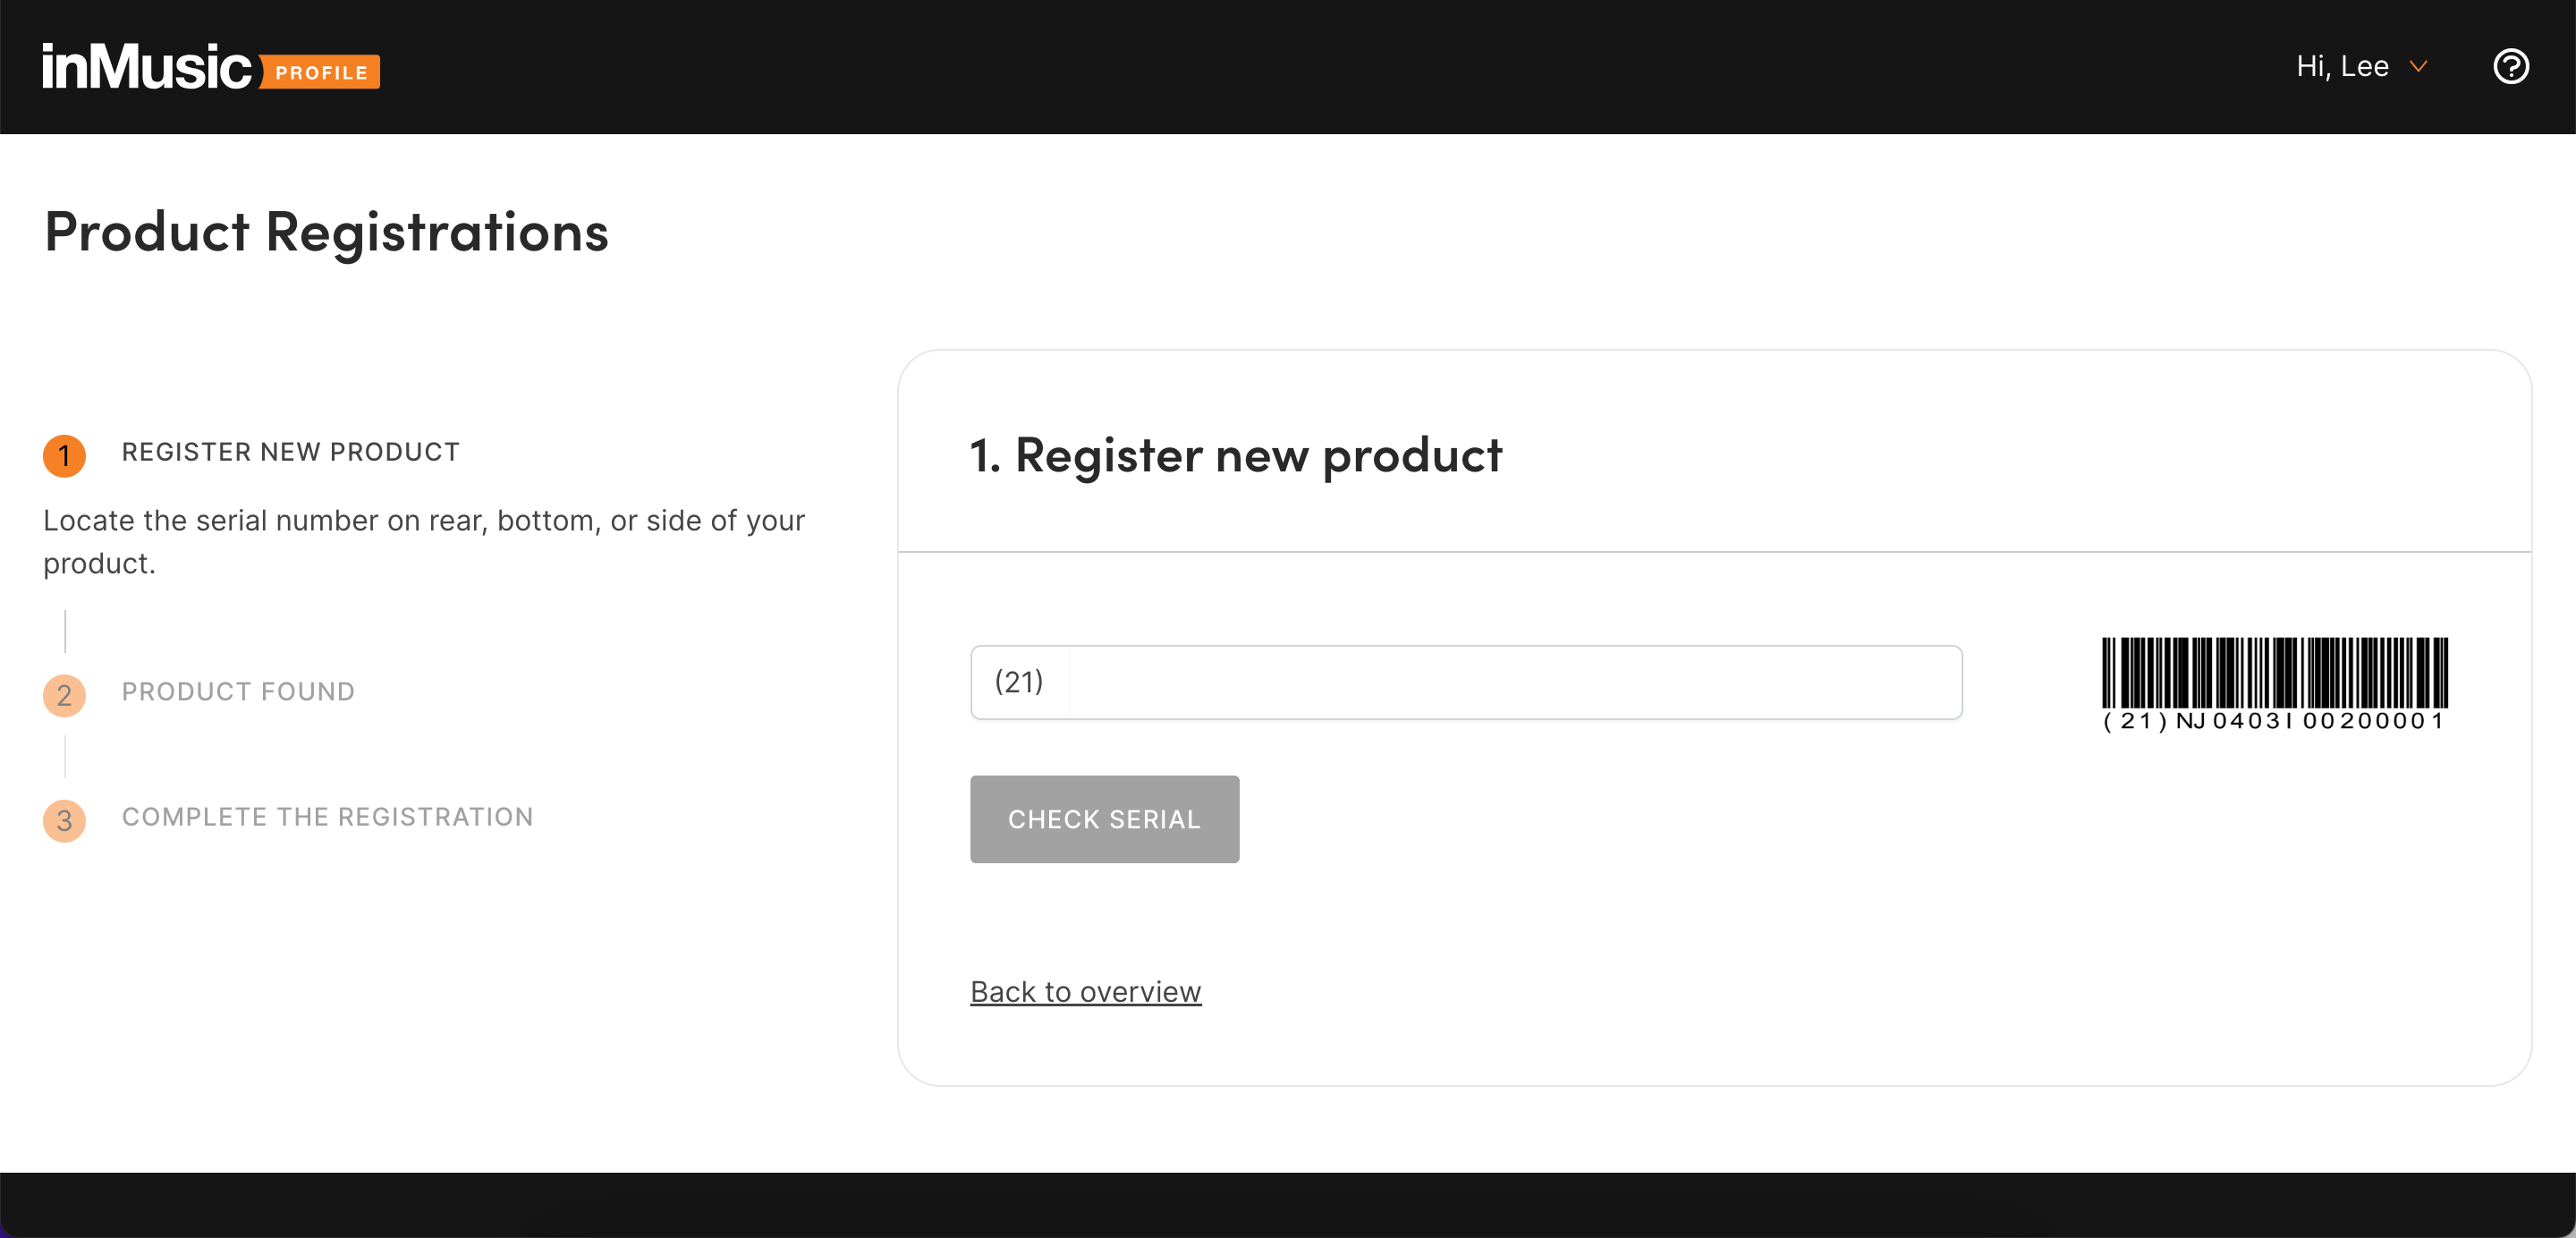Expand the orange chevron beside Hi, Lee
Viewport: 2576px width, 1238px height.
tap(2419, 67)
